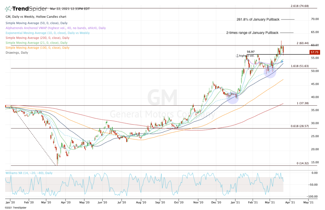Click the highlight circle at the March 2021 pullback

pos(270,72)
